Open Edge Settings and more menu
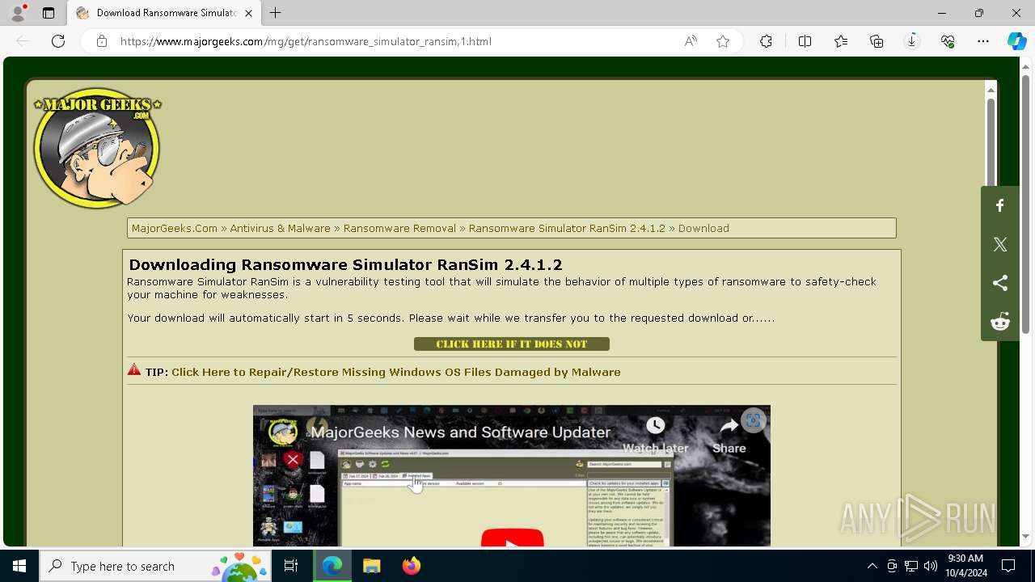1035x582 pixels. click(x=983, y=41)
